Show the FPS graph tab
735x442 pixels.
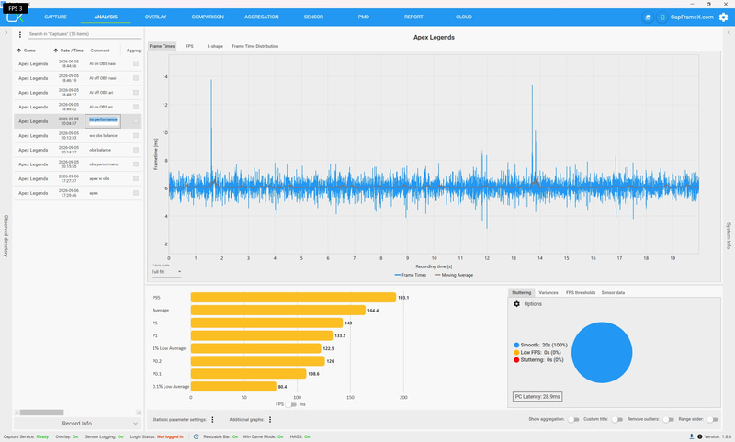(x=189, y=46)
